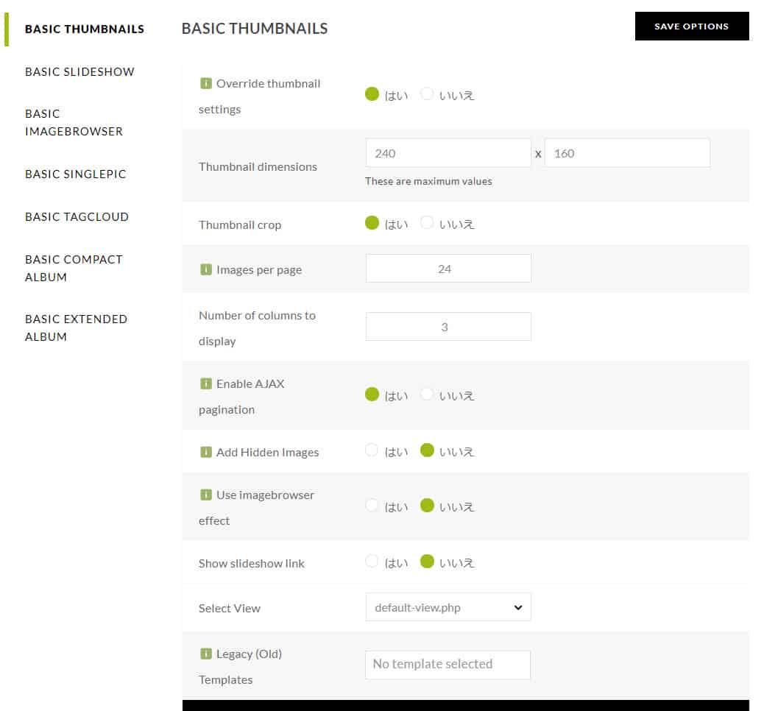This screenshot has width=764, height=711.
Task: Select はい for Add Hidden Images
Action: (x=372, y=450)
